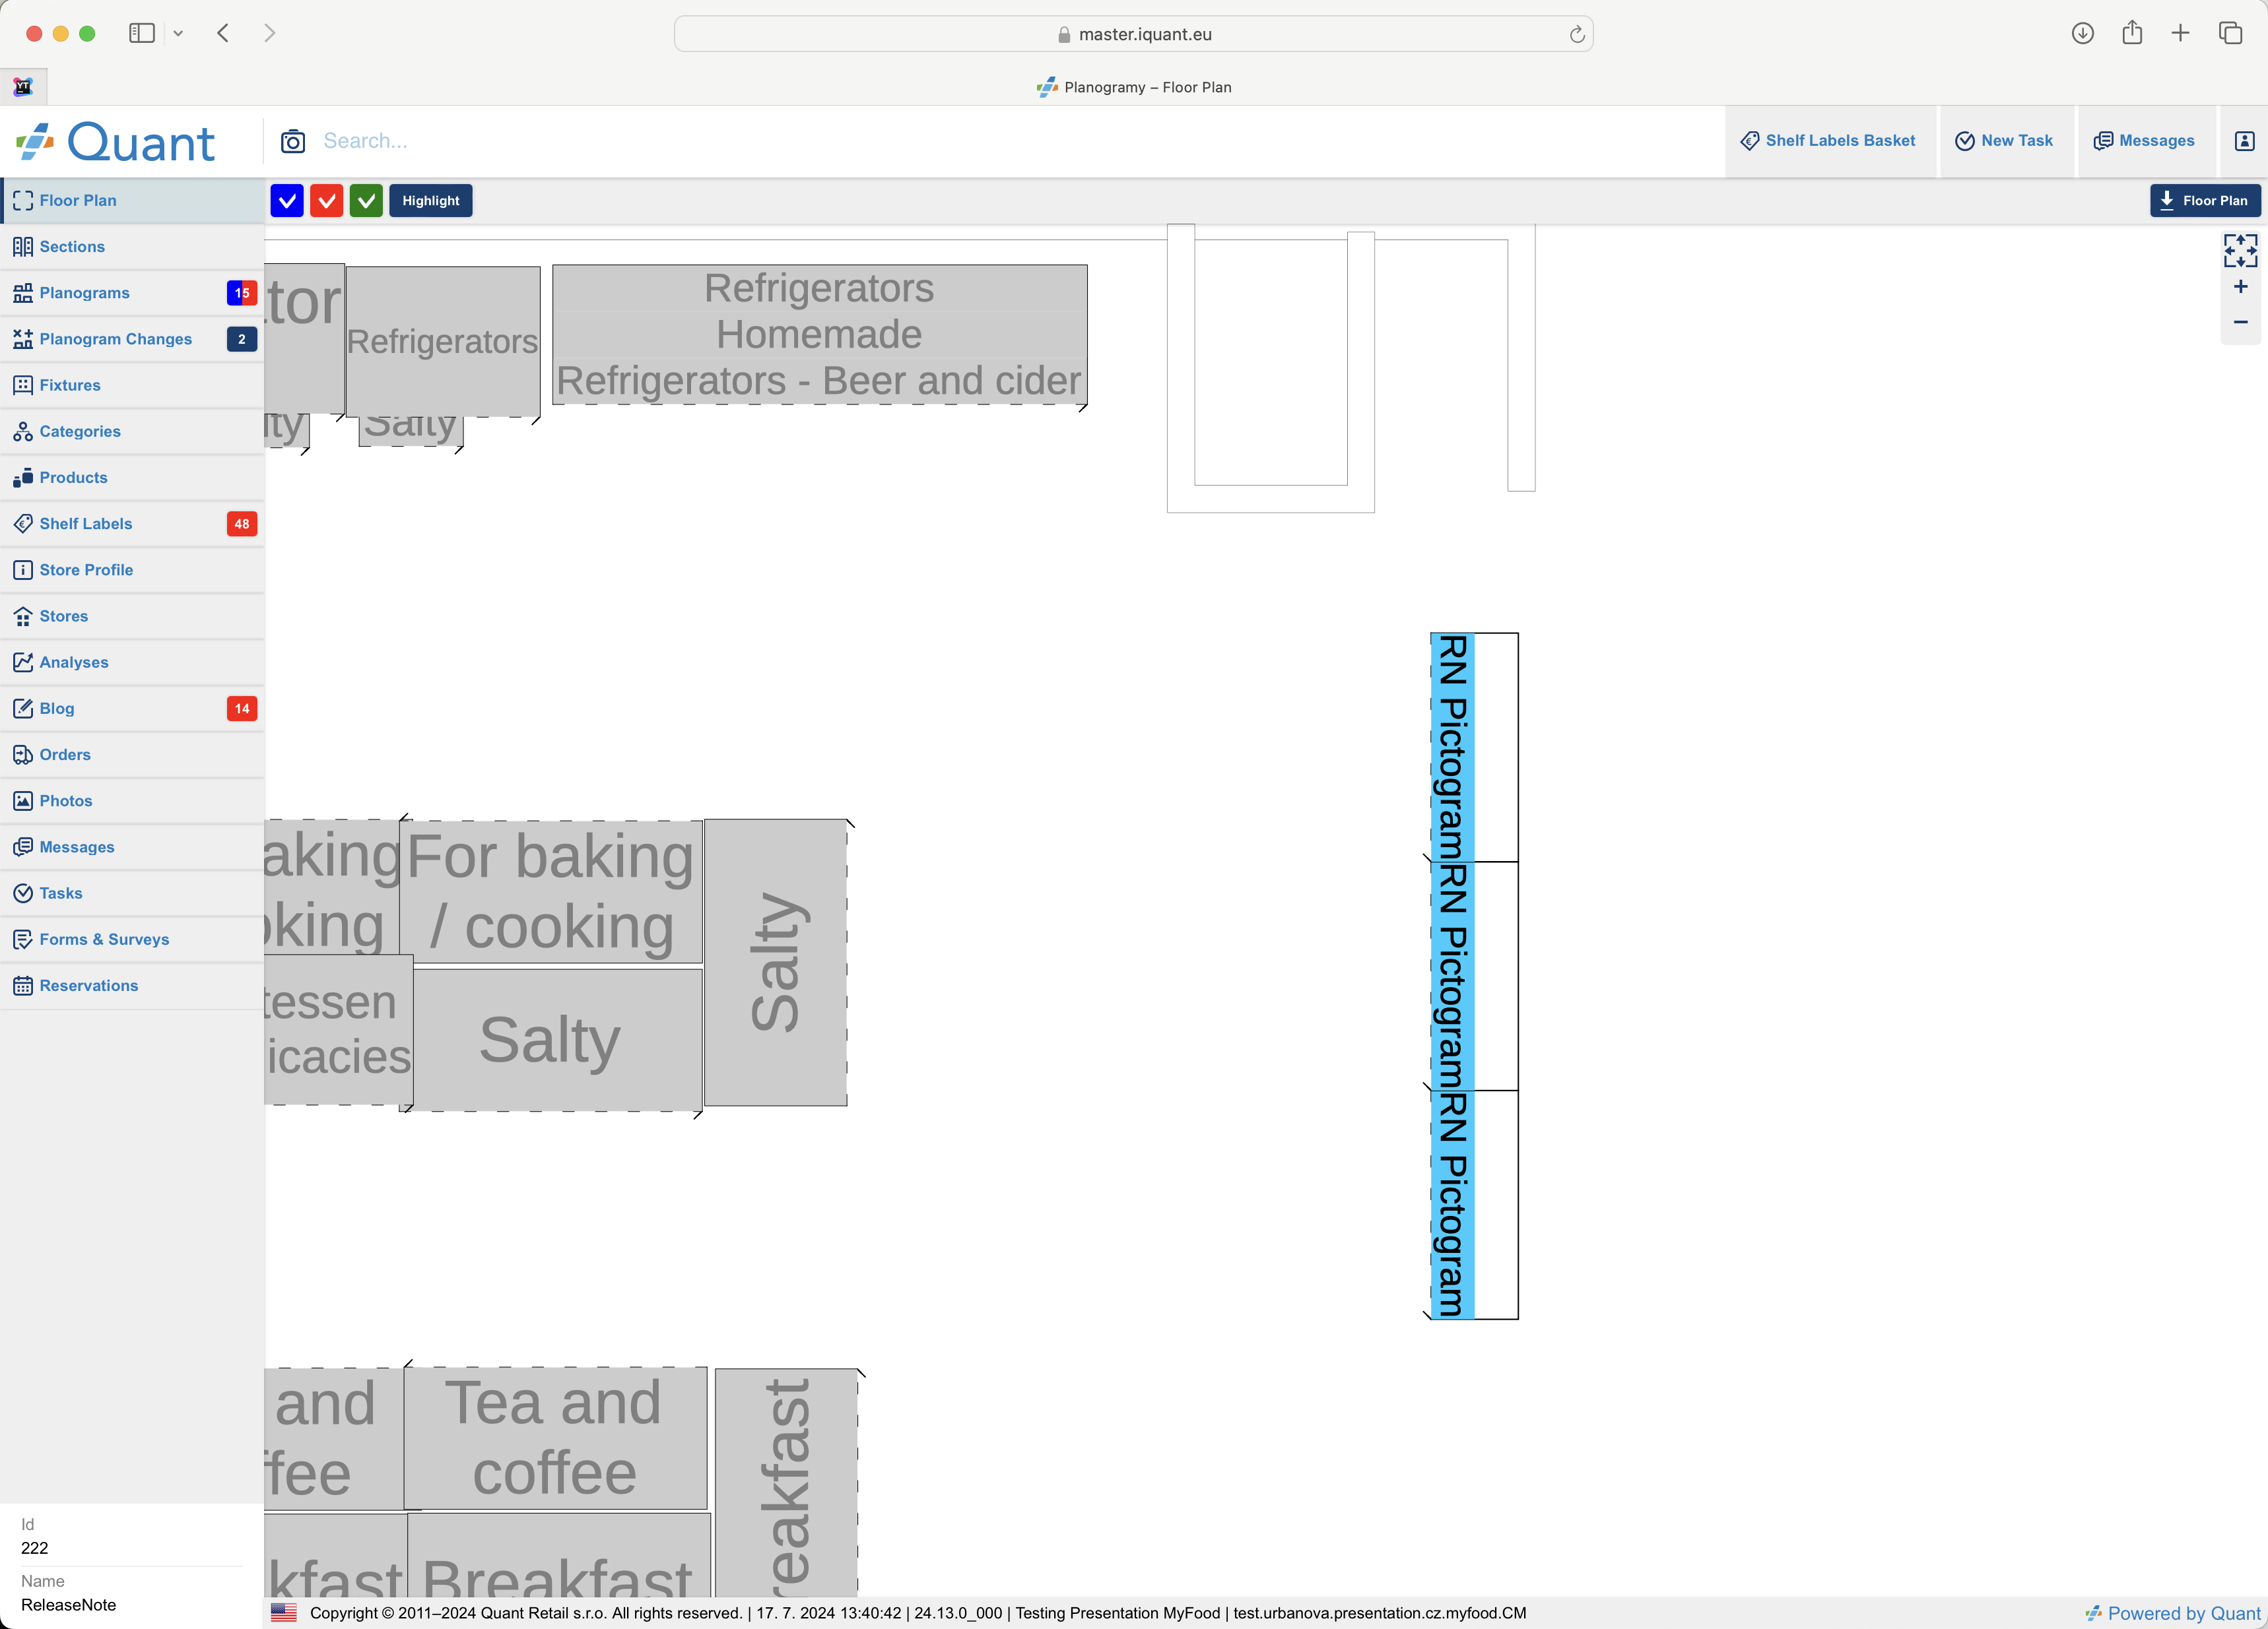2268x1629 pixels.
Task: Zoom in with the plus icon
Action: tap(2240, 287)
